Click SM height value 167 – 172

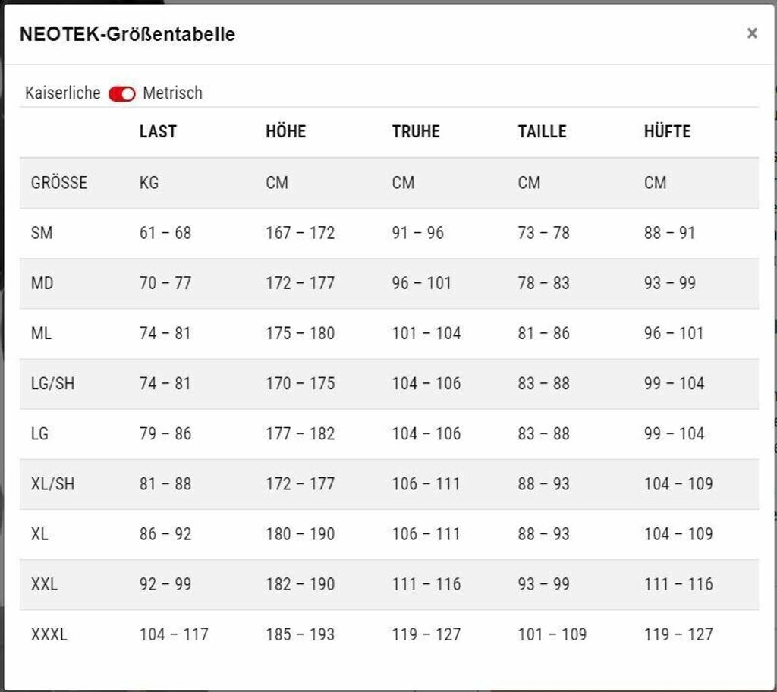(300, 233)
